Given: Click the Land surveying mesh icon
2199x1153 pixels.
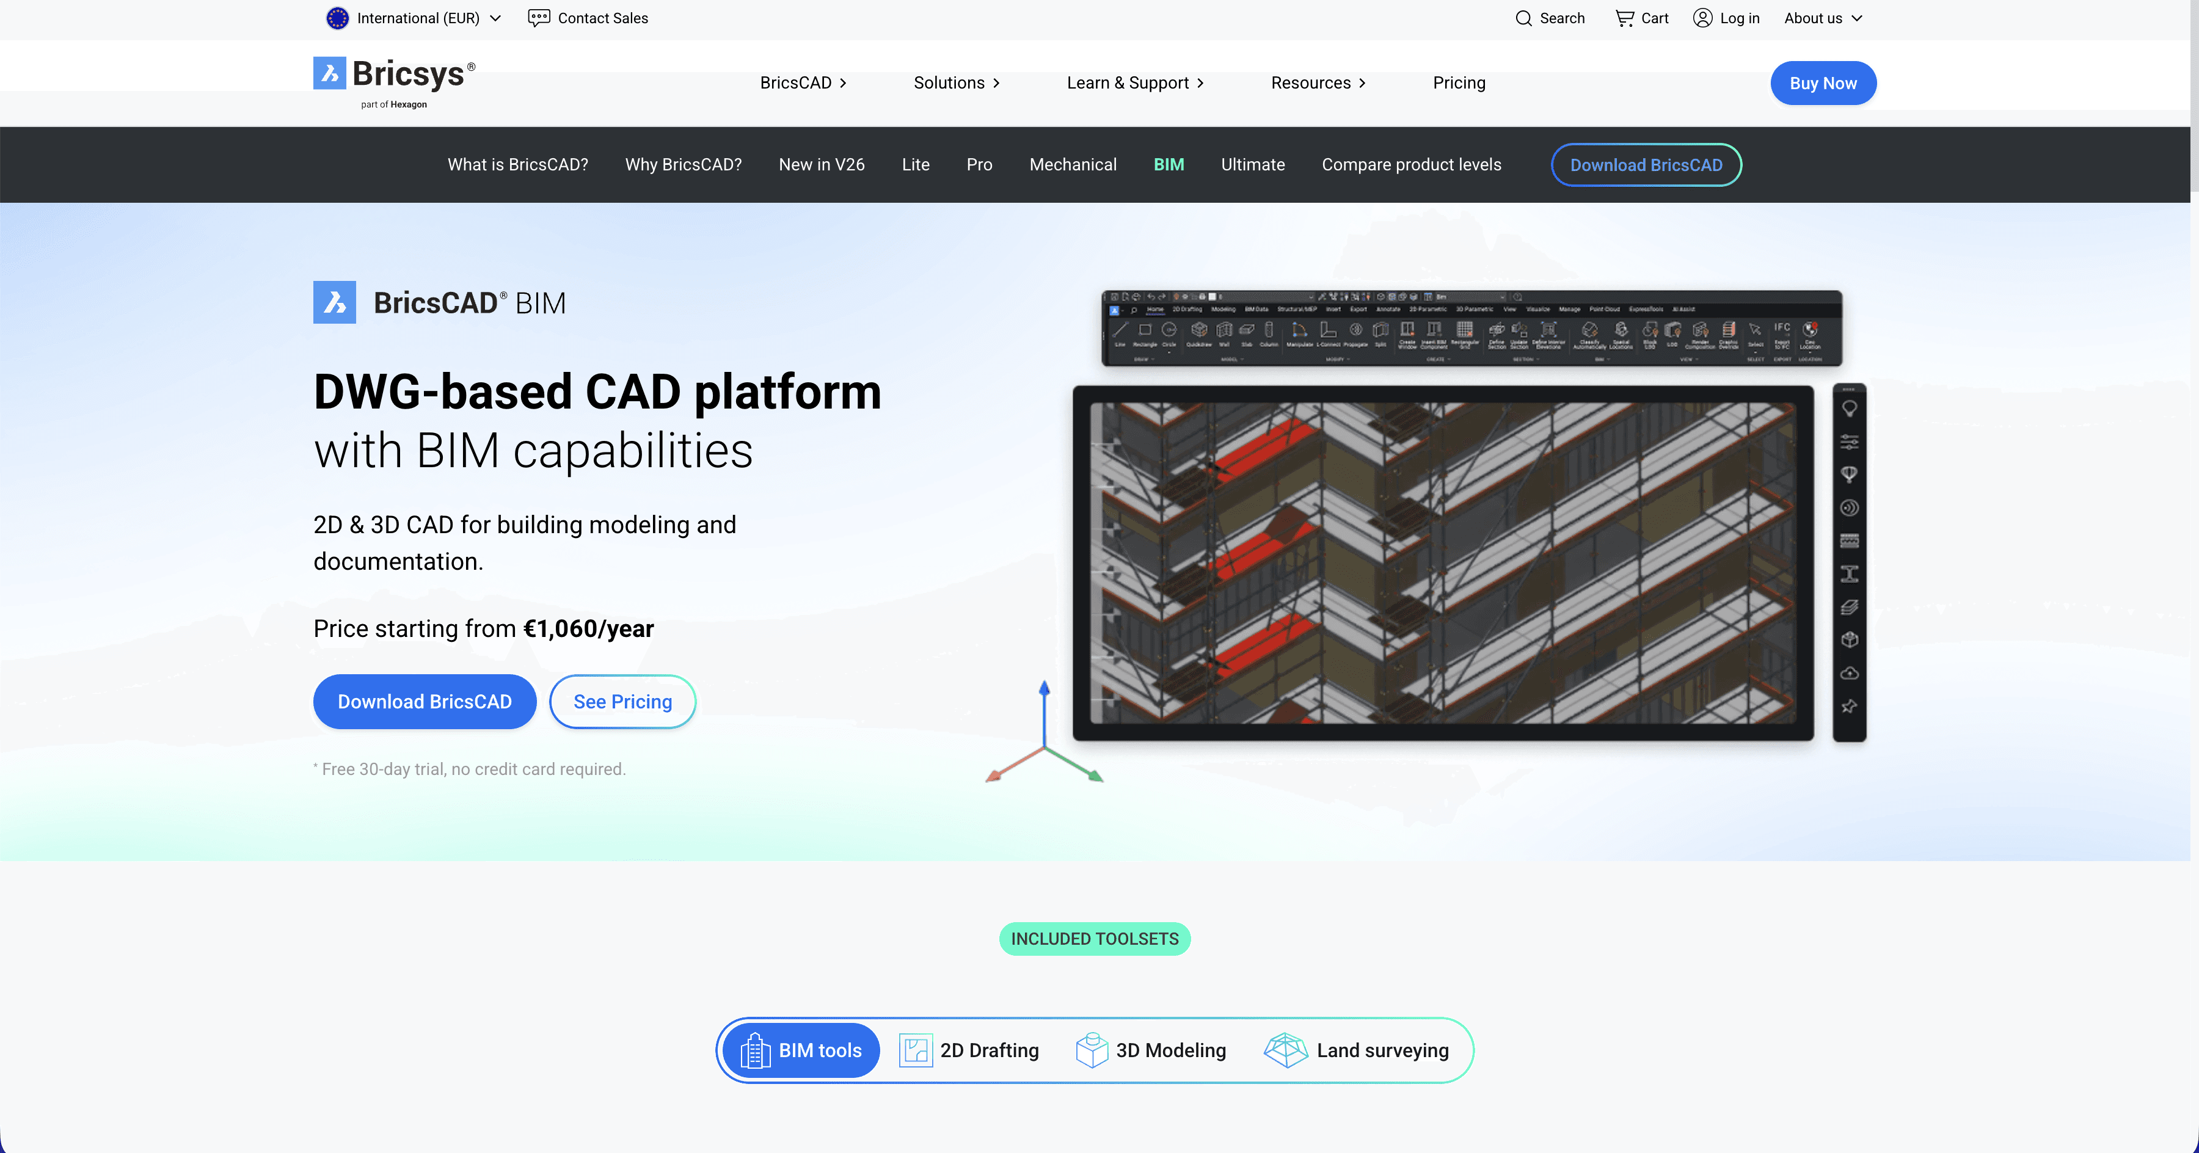Looking at the screenshot, I should 1286,1050.
